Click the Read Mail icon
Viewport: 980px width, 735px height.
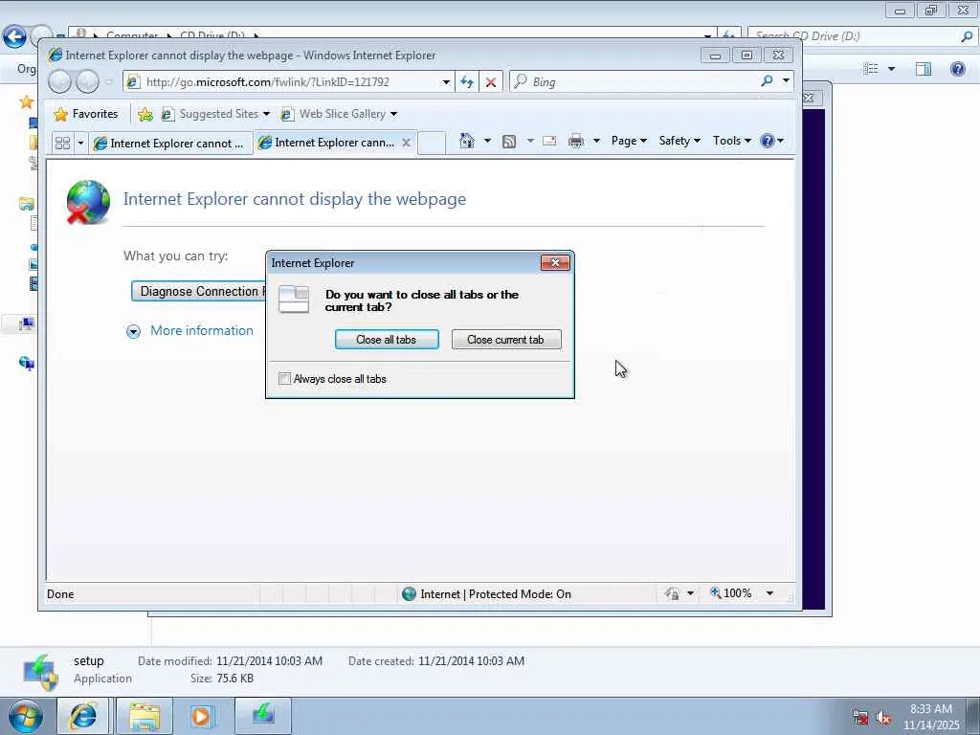click(x=549, y=141)
